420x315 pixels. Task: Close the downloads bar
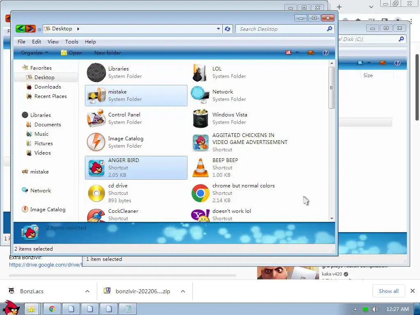click(x=413, y=291)
